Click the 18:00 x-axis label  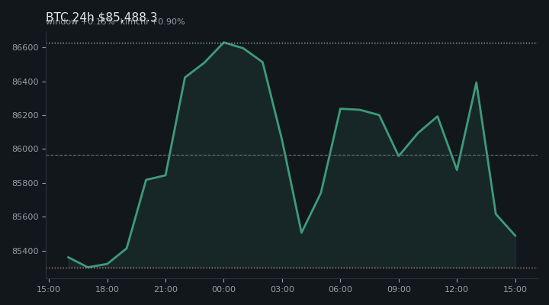click(108, 289)
